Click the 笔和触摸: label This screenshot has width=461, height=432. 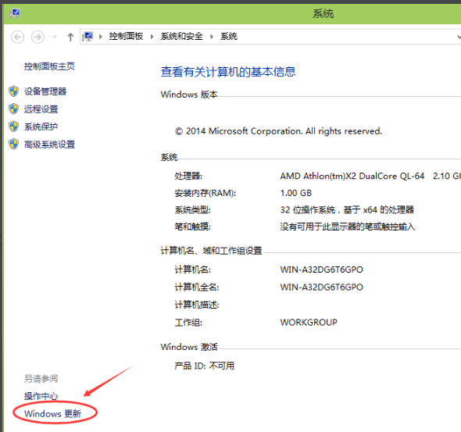[192, 227]
